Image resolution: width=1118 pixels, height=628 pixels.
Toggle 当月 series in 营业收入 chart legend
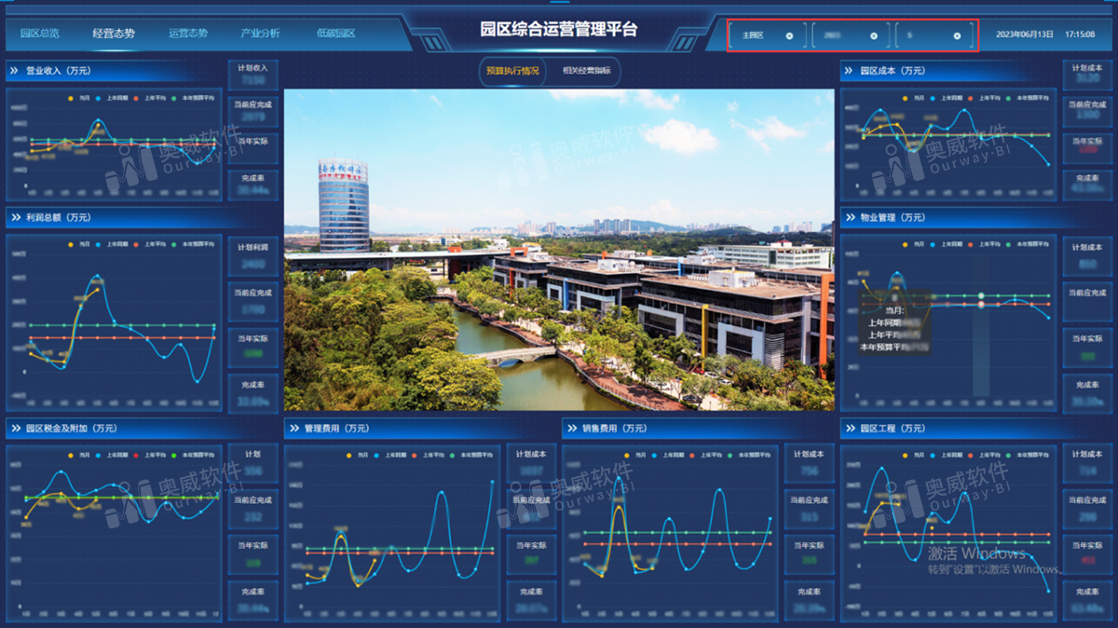(79, 97)
